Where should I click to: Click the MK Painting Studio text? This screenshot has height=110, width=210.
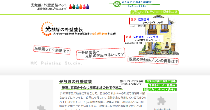[x=56, y=63]
